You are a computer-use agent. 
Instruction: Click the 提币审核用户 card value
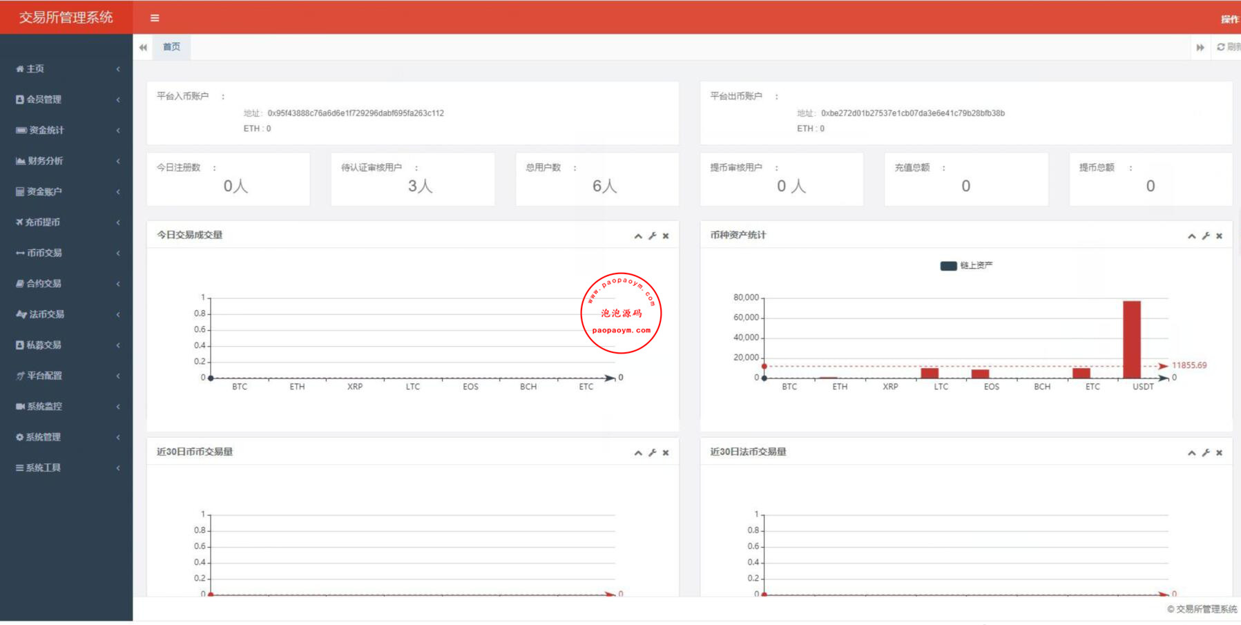[791, 186]
